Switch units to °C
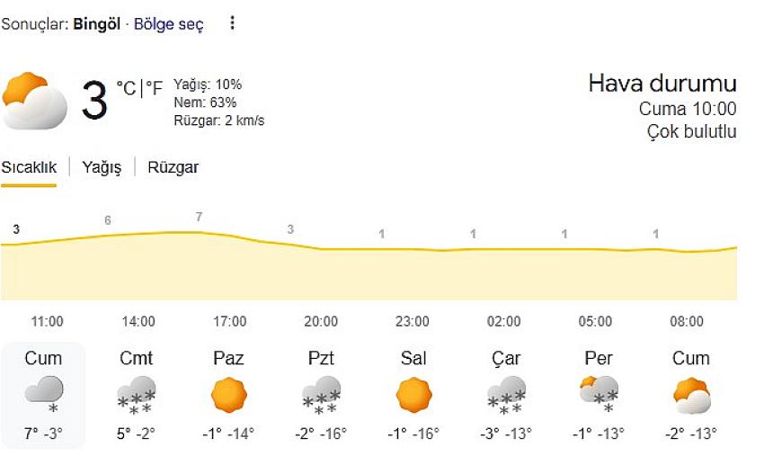764x456 pixels. (126, 88)
